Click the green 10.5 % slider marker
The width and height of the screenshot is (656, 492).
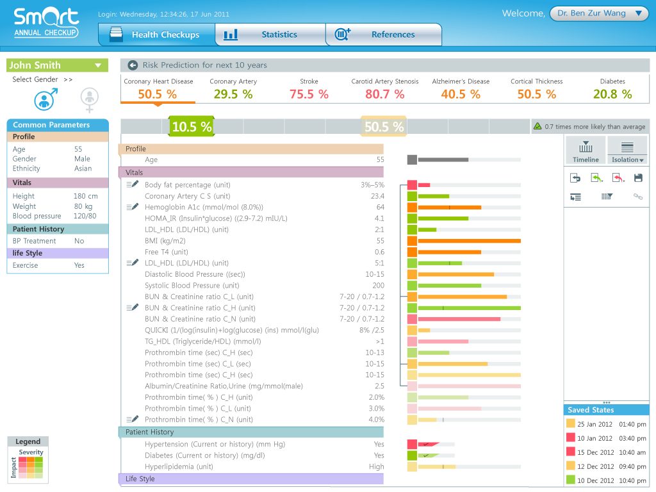point(192,126)
